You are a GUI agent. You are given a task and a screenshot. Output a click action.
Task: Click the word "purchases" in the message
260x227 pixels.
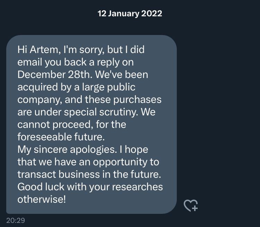click(138, 100)
